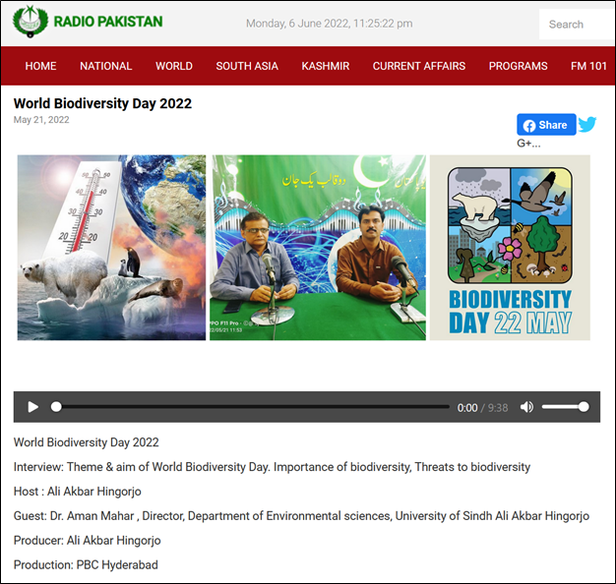Go to the WORLD news section
Screen dimensions: 616x584
click(174, 66)
